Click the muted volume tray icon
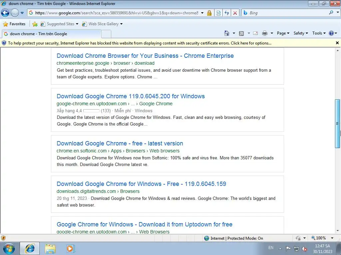This screenshot has width=341, height=255. coord(304,249)
